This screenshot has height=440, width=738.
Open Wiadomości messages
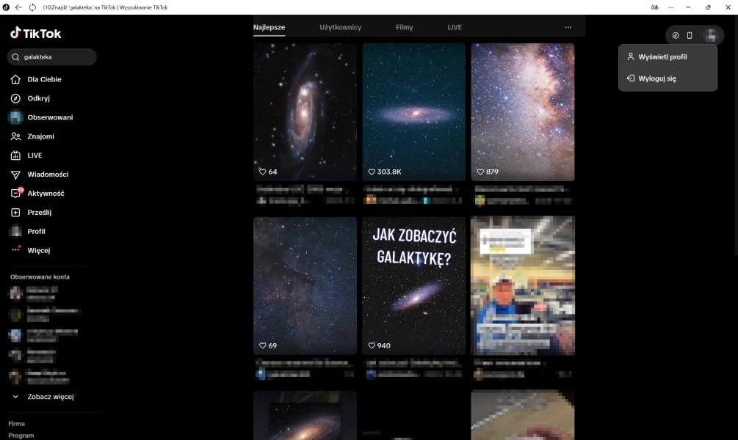(48, 175)
